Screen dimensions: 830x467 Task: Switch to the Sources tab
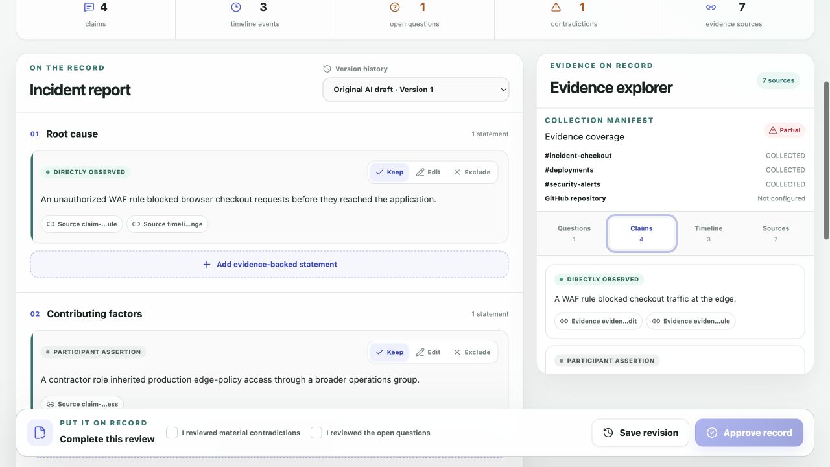[776, 233]
